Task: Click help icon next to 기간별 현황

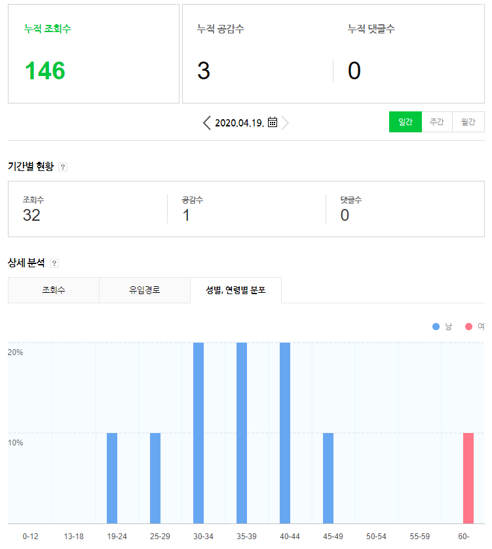Action: pos(63,167)
